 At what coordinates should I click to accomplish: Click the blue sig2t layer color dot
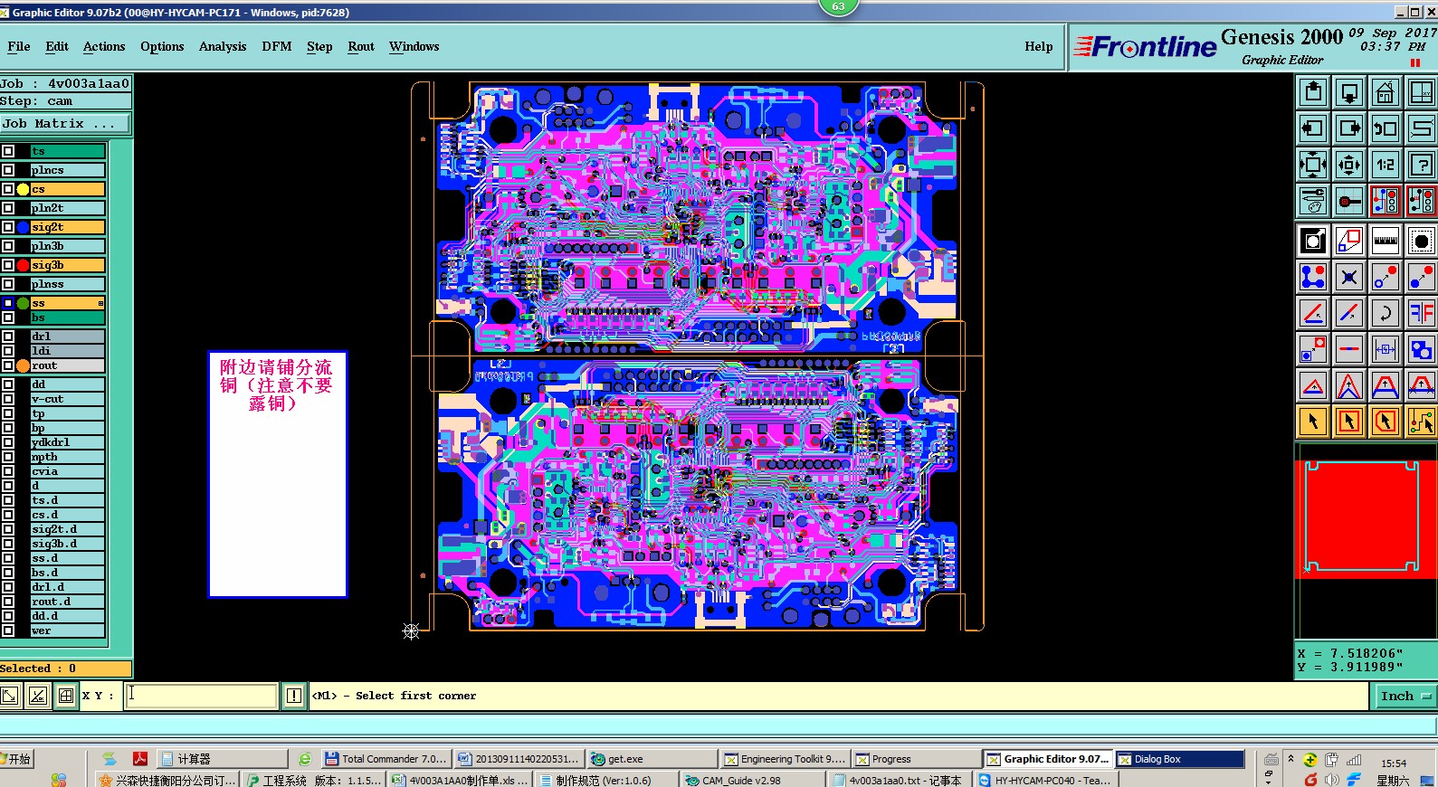click(24, 227)
